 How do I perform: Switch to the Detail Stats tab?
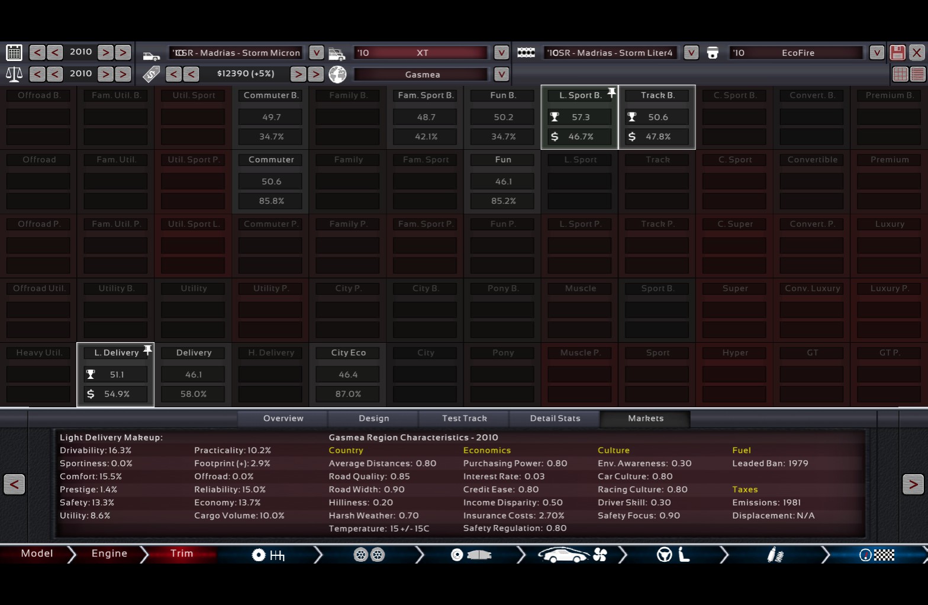555,418
